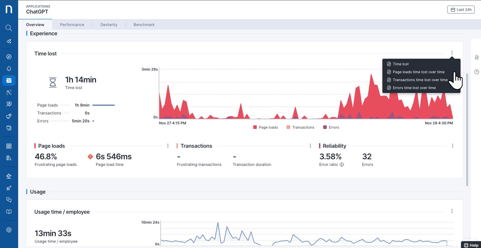The height and width of the screenshot is (248, 481).
Task: Open the sparkle AI assistant icon
Action: coord(9,41)
